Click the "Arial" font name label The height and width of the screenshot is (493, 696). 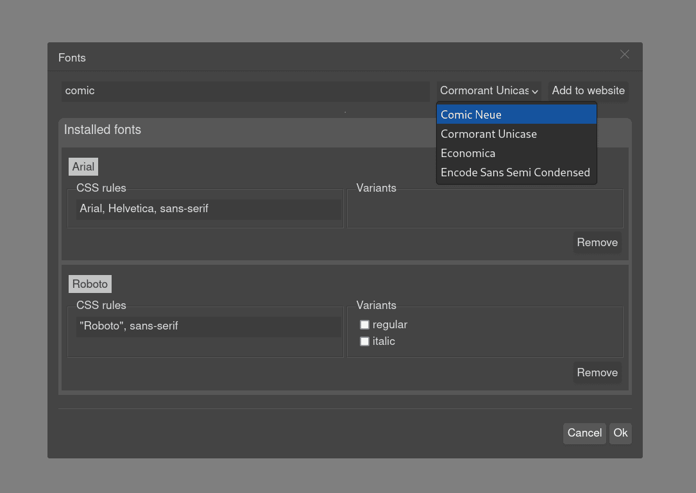click(83, 166)
